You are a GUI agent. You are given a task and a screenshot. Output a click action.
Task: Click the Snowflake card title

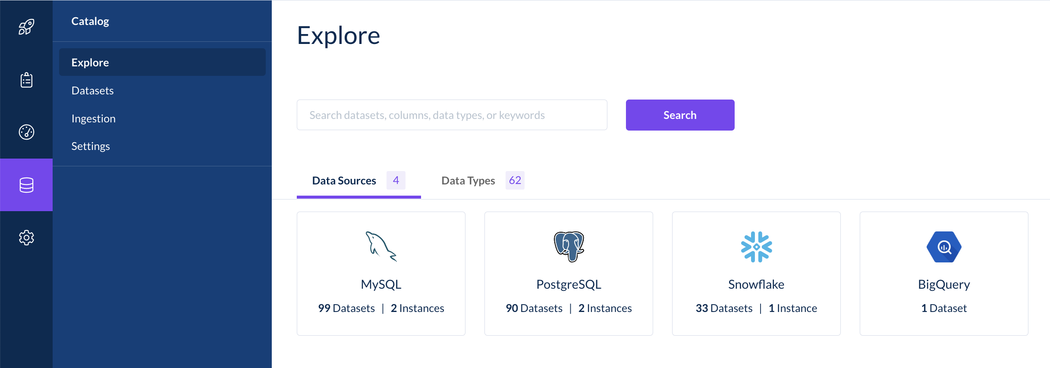(756, 284)
